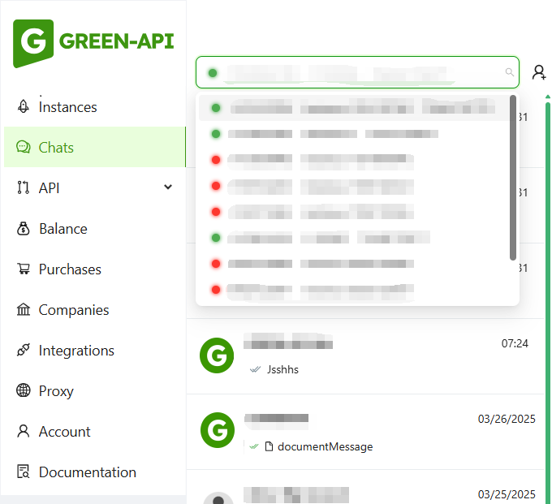Click the dropdown list scrollbar
The height and width of the screenshot is (504, 552).
click(x=513, y=179)
